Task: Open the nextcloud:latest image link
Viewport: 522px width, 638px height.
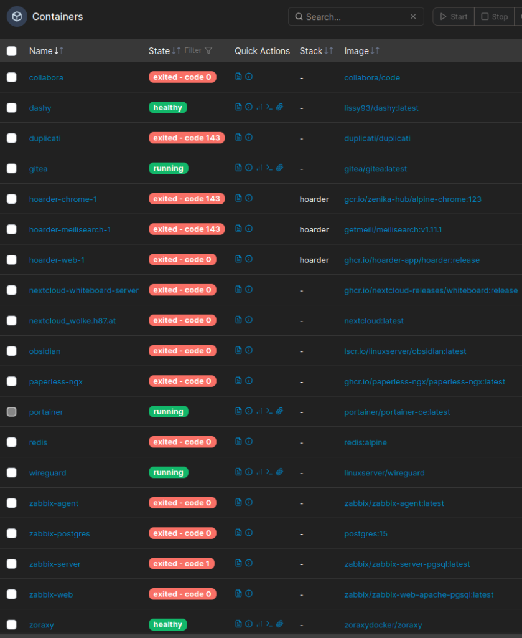Action: (374, 321)
